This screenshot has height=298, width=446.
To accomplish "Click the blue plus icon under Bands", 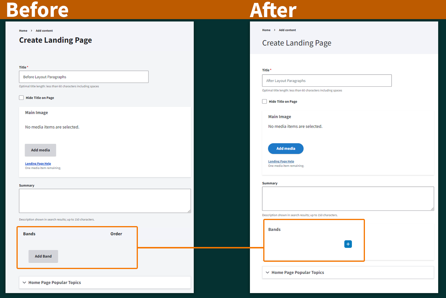I will click(x=348, y=244).
